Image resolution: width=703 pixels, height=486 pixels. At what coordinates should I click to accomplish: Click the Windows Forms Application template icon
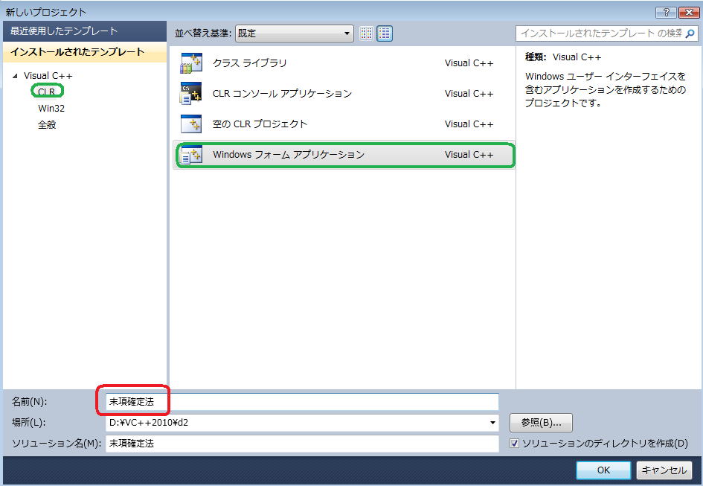tap(191, 155)
